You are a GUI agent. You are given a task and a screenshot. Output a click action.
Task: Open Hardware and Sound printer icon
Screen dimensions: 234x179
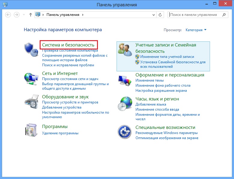pyautogui.click(x=31, y=102)
